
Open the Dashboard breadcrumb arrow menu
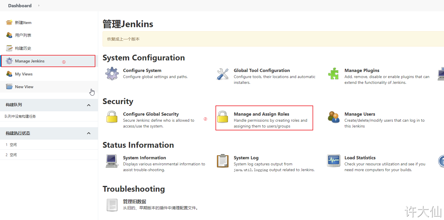pos(39,5)
